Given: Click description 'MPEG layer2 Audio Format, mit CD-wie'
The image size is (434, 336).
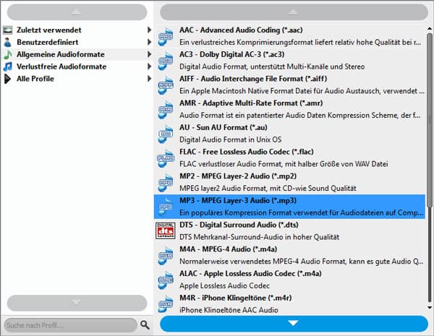Looking at the screenshot, I should 242,189.
